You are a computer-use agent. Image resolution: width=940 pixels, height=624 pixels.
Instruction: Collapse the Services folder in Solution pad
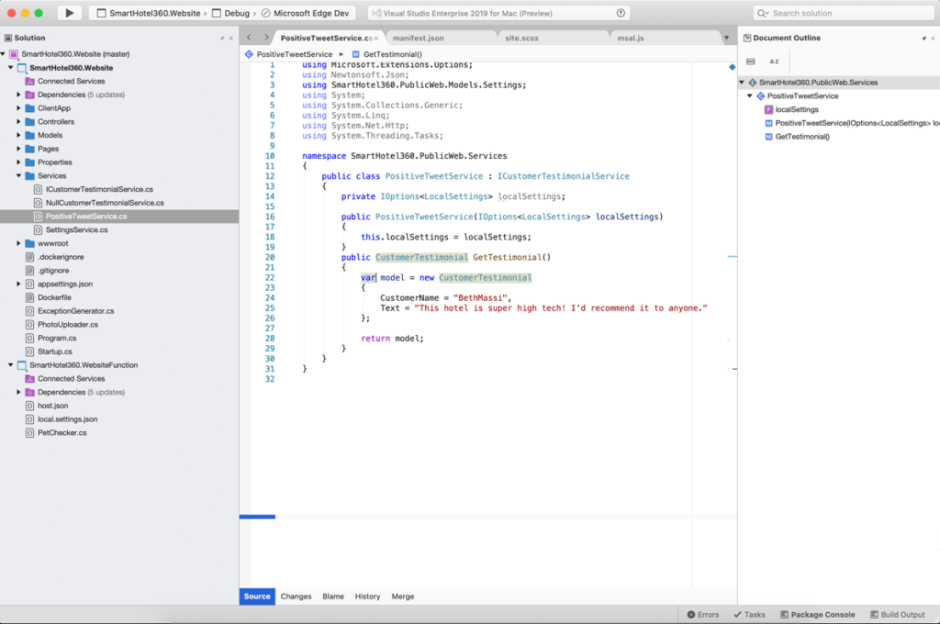[x=20, y=175]
